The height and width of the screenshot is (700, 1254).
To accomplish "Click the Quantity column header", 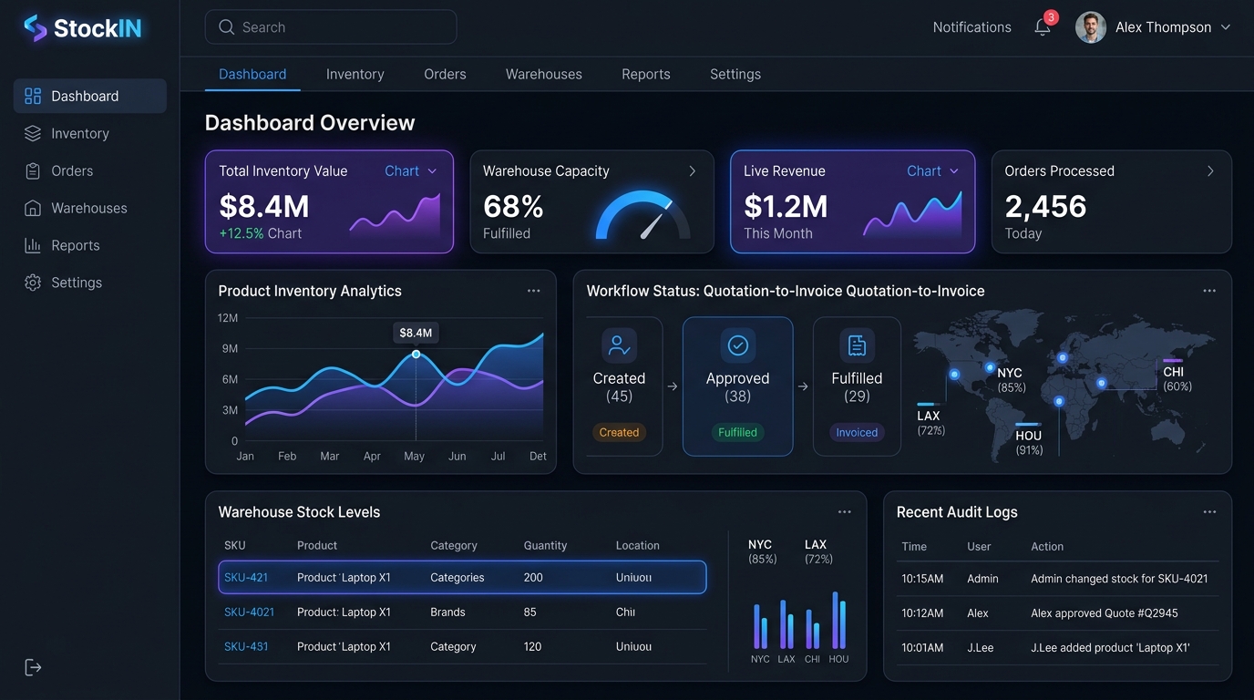I will coord(545,546).
